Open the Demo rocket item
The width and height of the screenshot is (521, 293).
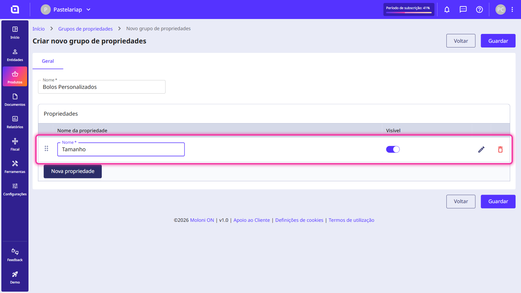pos(15,277)
